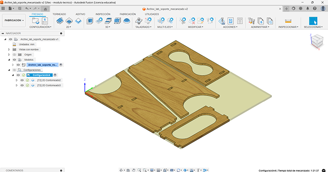Select the 3D Adaptive Clearing tool
The width and height of the screenshot is (328, 172).
coord(90,21)
